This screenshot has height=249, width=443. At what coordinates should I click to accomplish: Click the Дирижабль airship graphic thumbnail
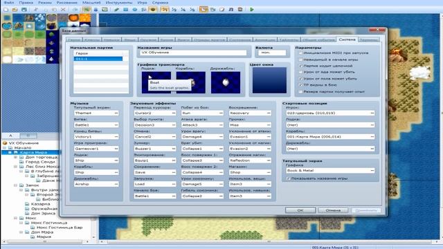click(226, 82)
